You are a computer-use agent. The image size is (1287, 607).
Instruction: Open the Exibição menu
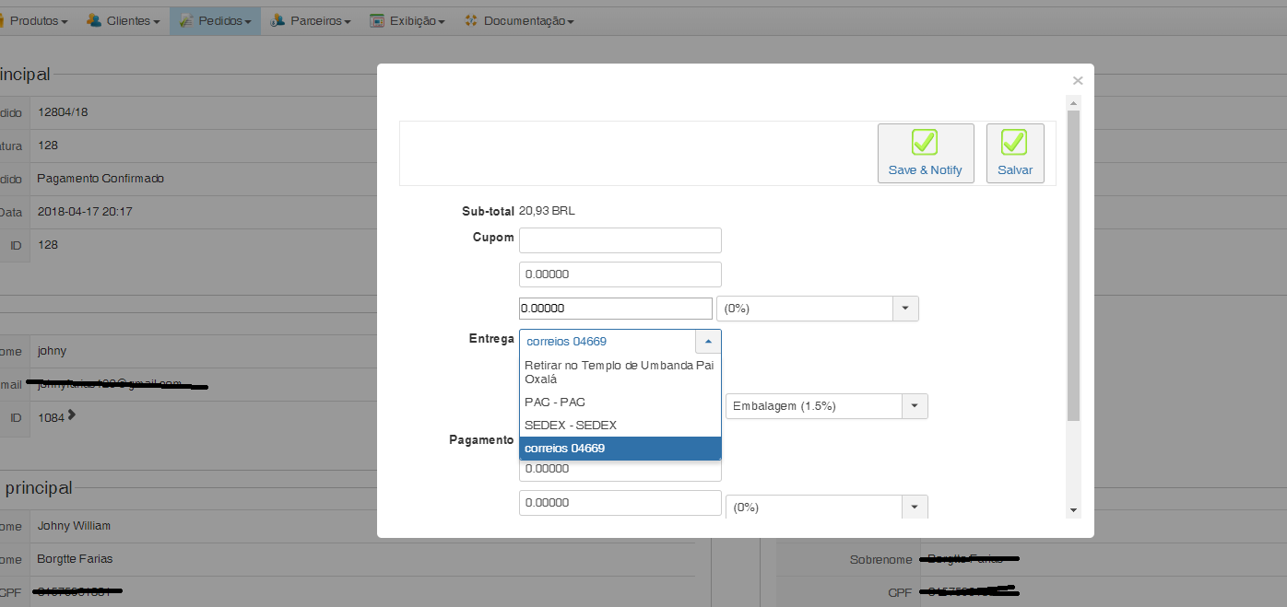[407, 20]
